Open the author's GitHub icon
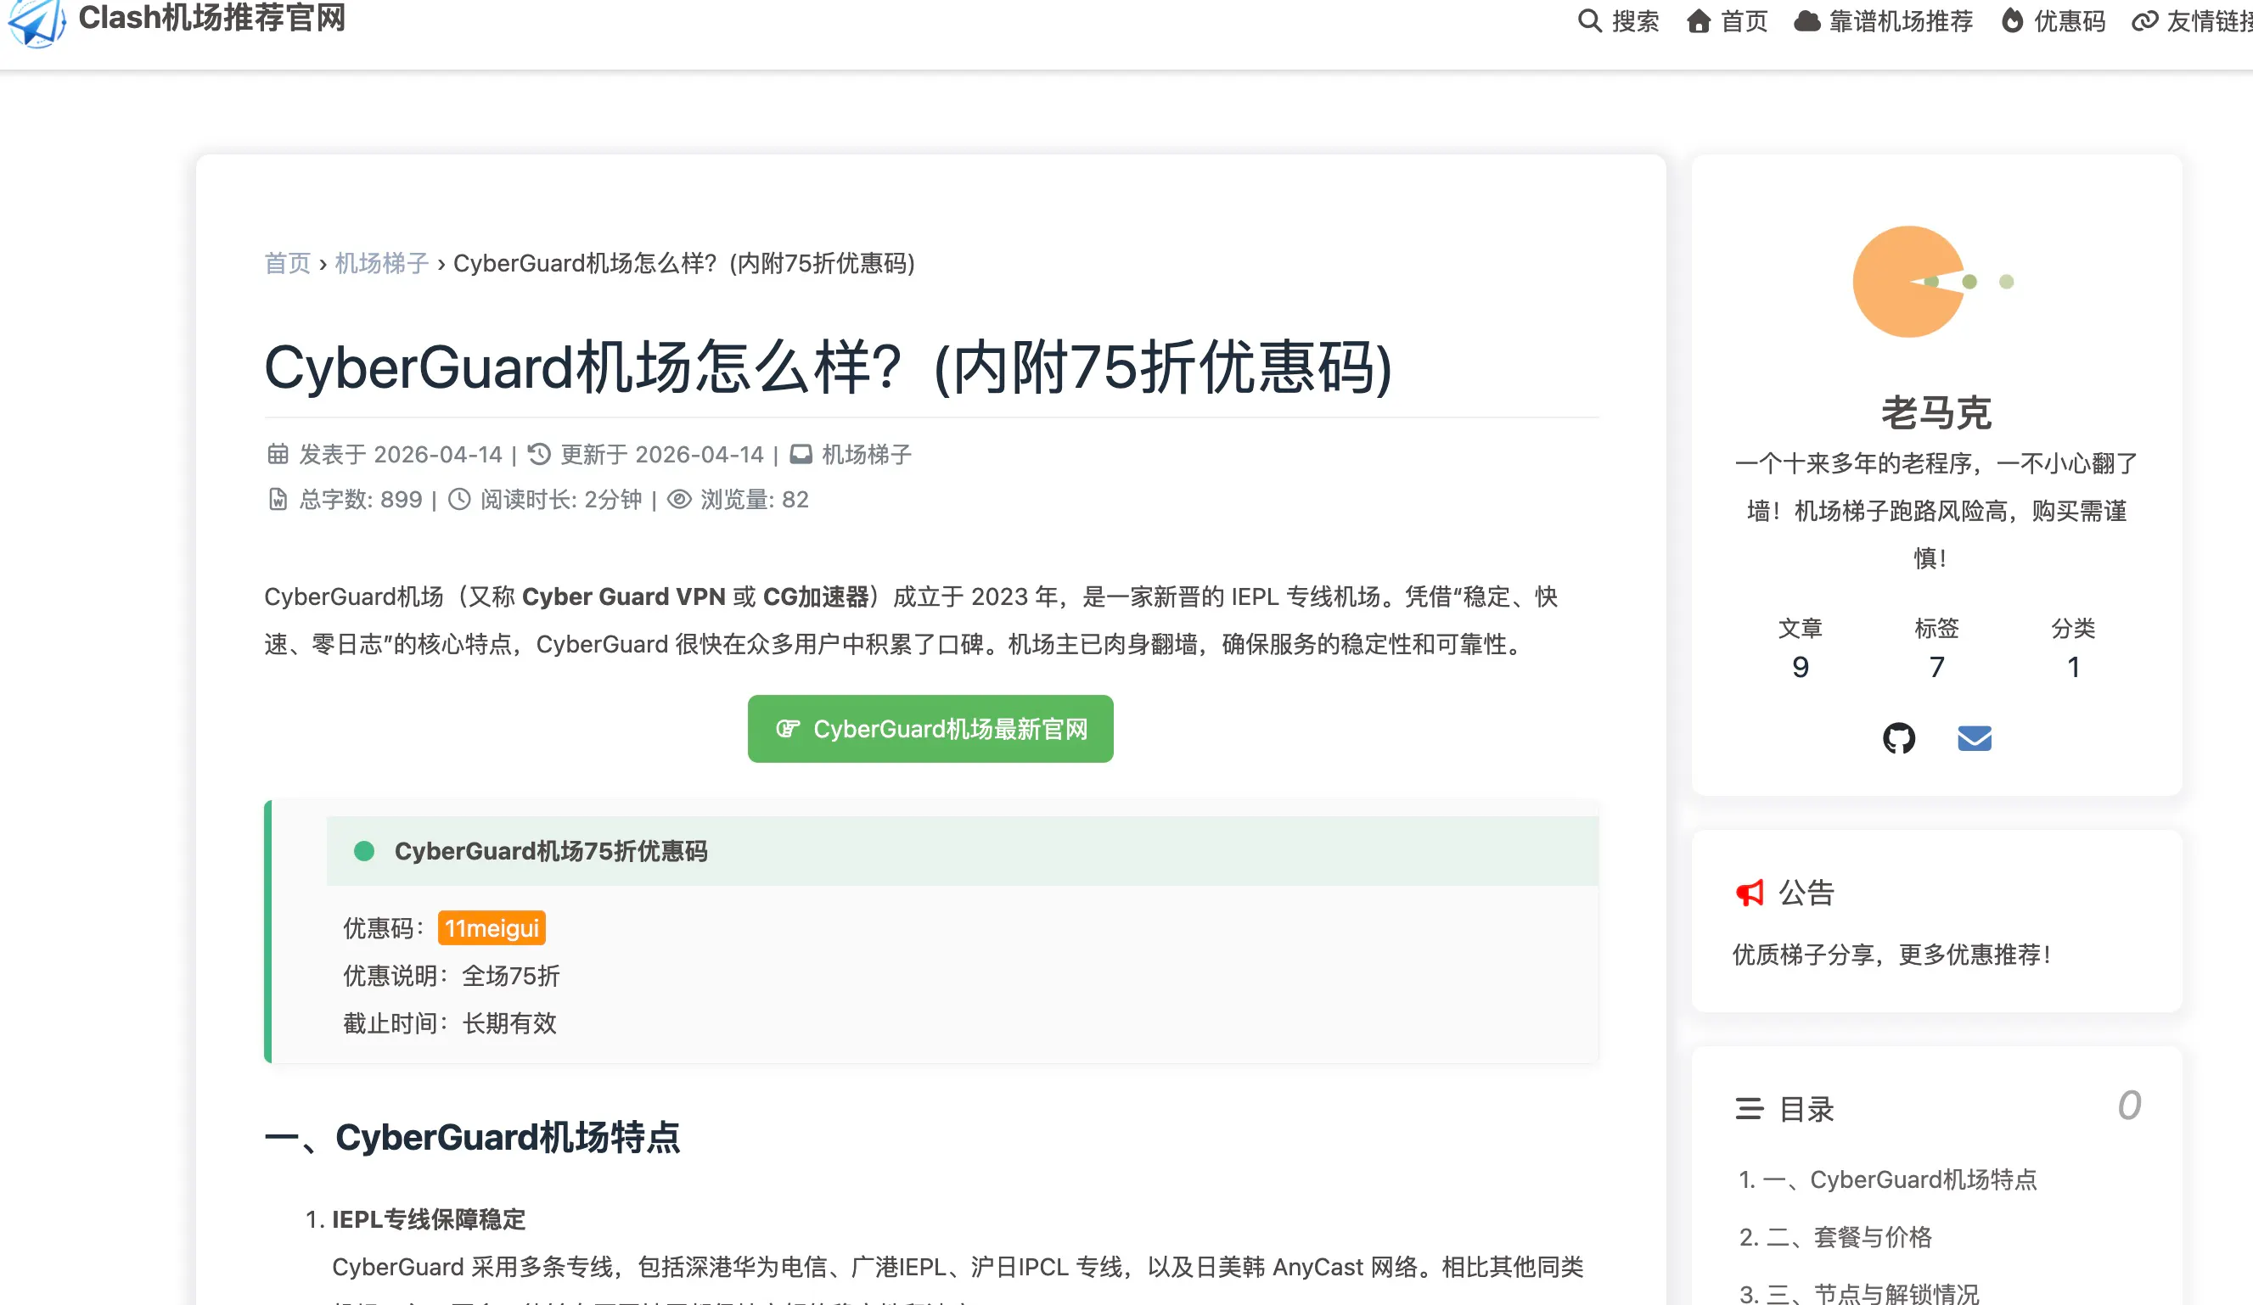The width and height of the screenshot is (2253, 1305). 1899,738
